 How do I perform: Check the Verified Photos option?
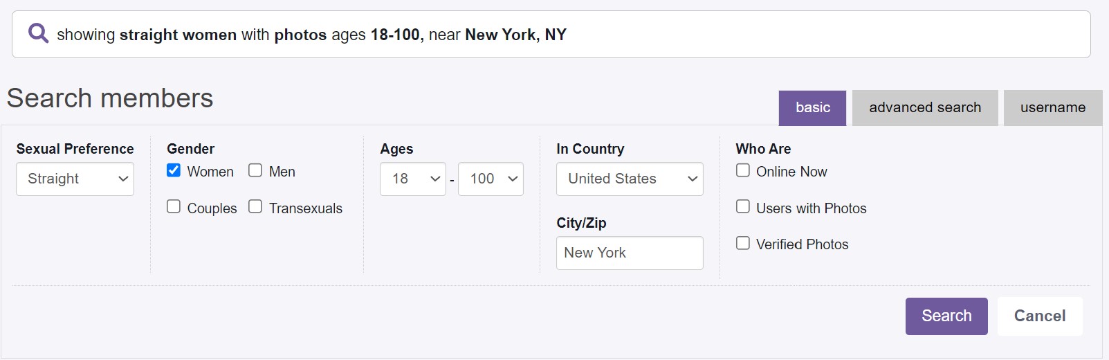point(743,243)
